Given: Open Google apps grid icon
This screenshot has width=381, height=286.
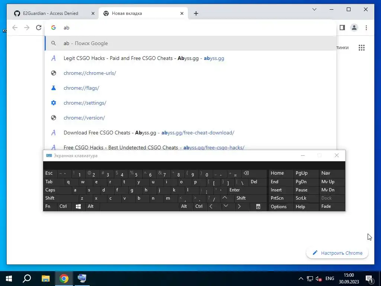Looking at the screenshot, I should coord(362,48).
